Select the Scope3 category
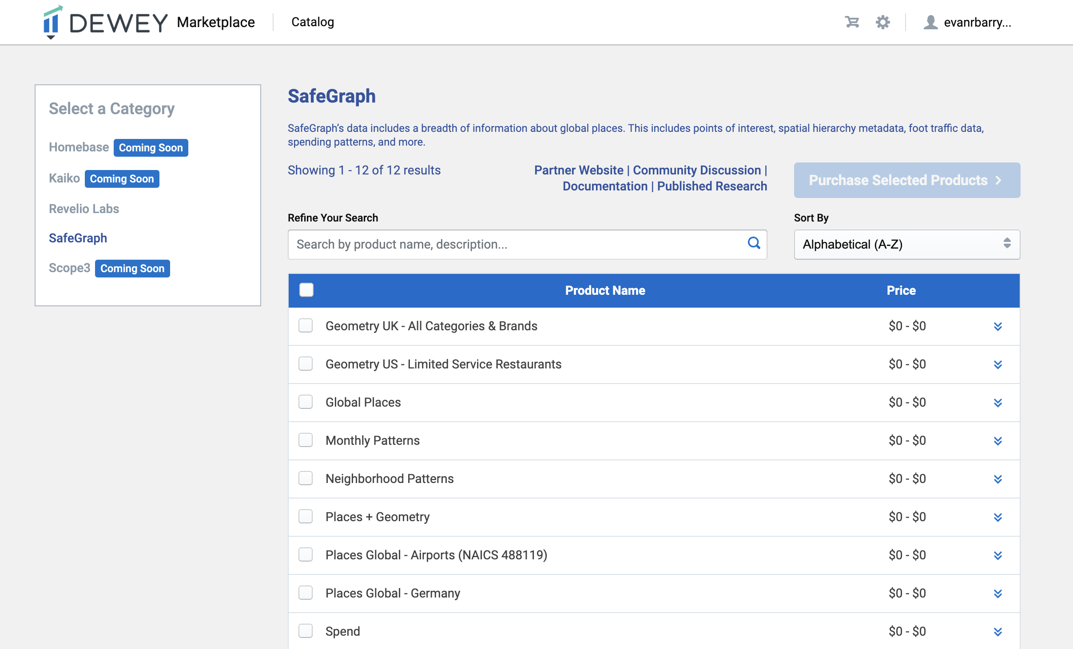 [x=69, y=268]
